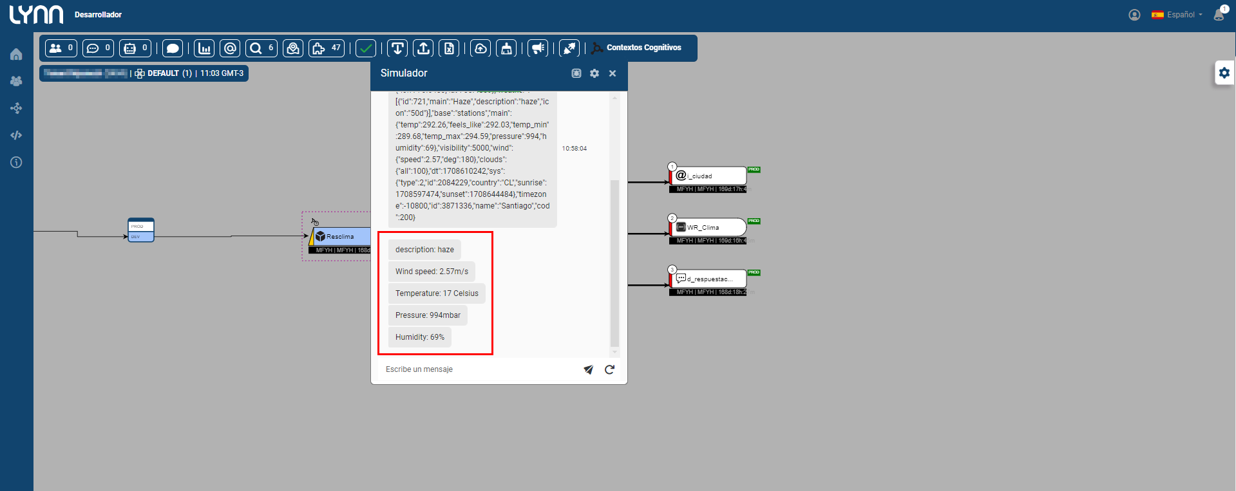Viewport: 1236px width, 491px height.
Task: Click the search button showing 6
Action: point(261,48)
